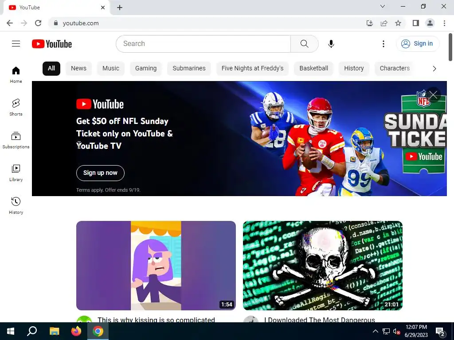
Task: Select Five Nights at Freddy's chip
Action: [x=252, y=69]
